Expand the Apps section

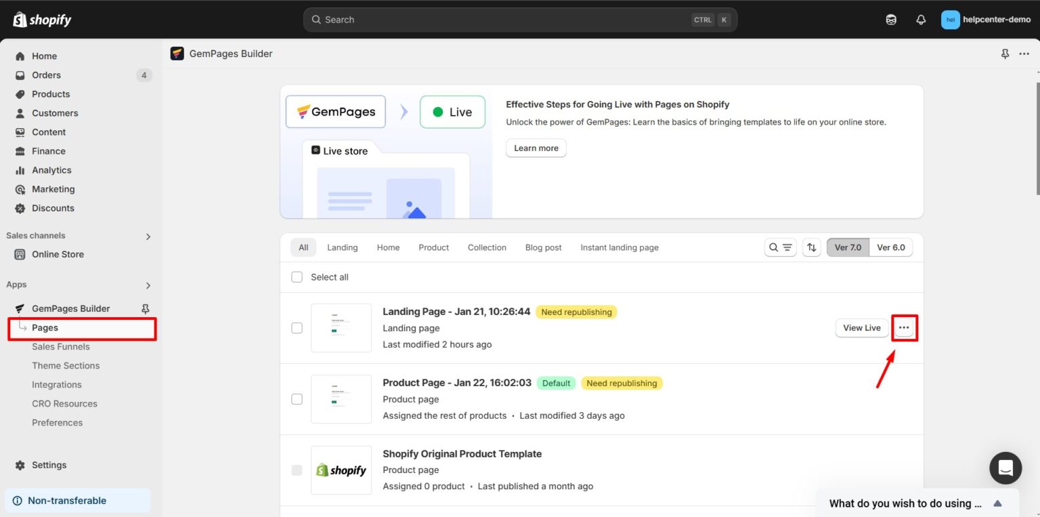[x=148, y=285]
